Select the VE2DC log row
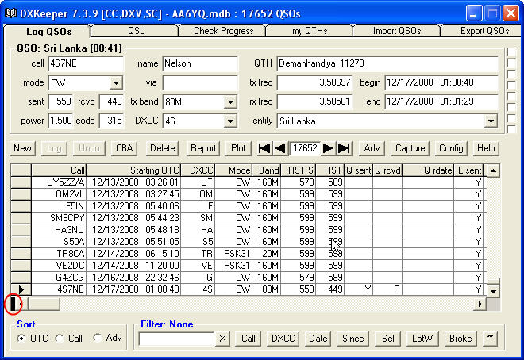Viewport: 524px width, 360px height. (x=247, y=266)
